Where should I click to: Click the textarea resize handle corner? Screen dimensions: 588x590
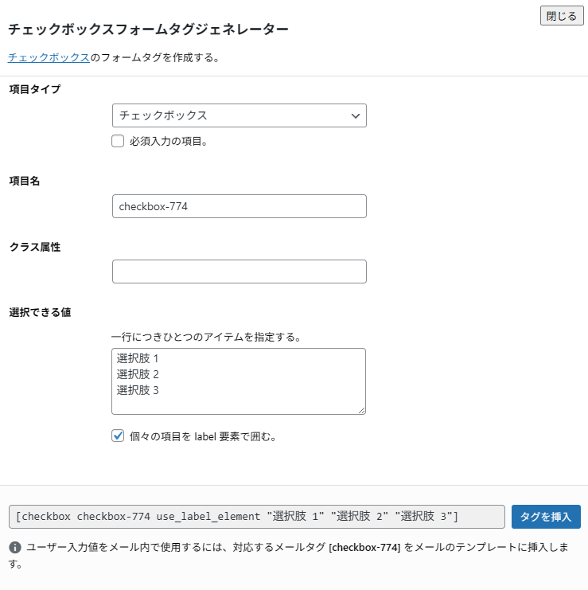(x=361, y=410)
